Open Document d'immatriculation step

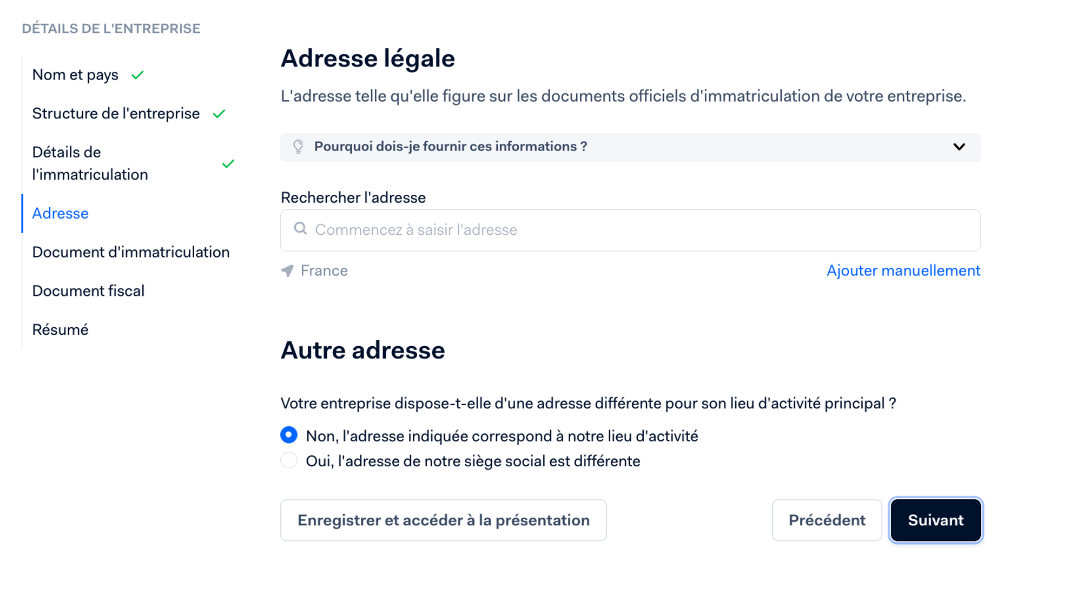tap(131, 252)
